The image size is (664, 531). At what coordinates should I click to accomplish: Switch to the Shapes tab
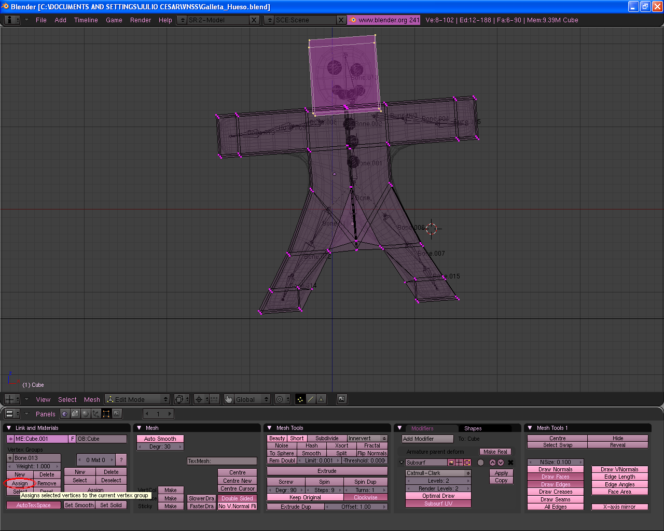click(473, 428)
